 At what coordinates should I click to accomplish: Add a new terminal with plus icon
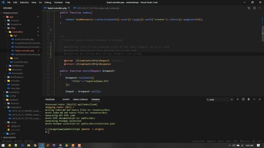pyautogui.click(x=238, y=99)
